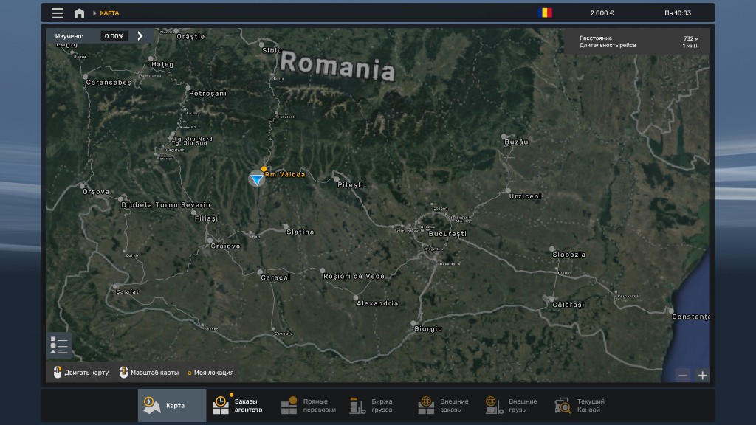Select Slobozia city on map

[x=569, y=255]
